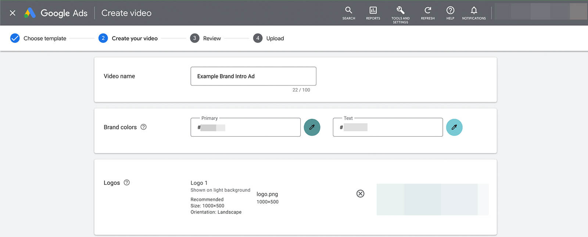Image resolution: width=588 pixels, height=237 pixels.
Task: Jump to the Upload step
Action: coord(269,38)
